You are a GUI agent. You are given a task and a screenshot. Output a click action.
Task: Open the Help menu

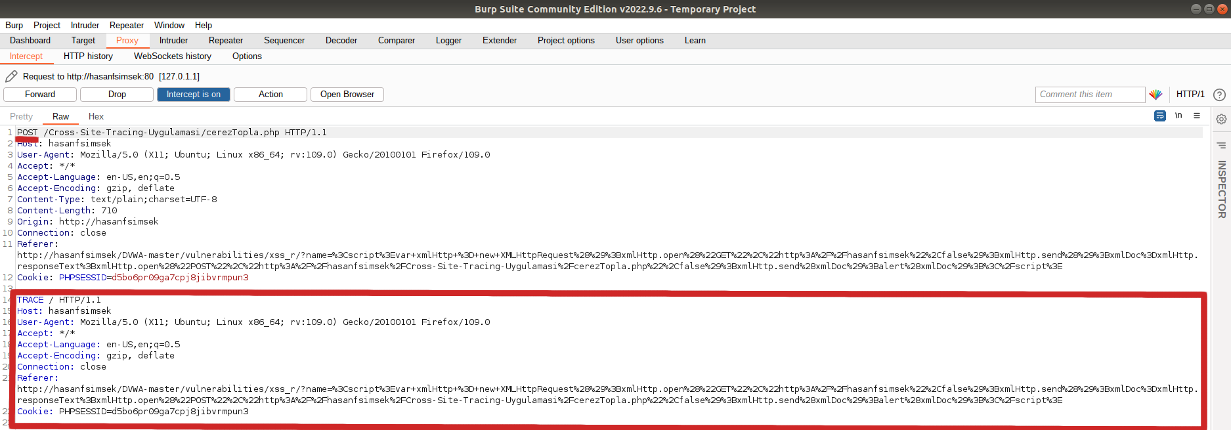click(x=204, y=25)
